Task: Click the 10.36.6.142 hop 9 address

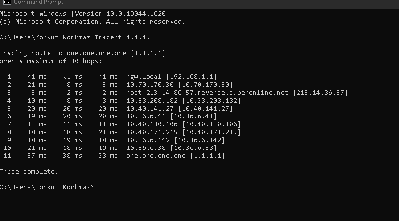Action: [x=148, y=140]
